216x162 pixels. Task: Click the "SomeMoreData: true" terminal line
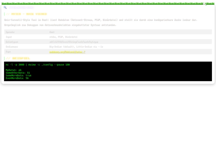(x=18, y=76)
